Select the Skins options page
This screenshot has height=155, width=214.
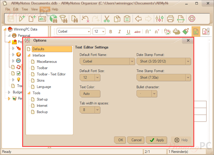pos(40,80)
